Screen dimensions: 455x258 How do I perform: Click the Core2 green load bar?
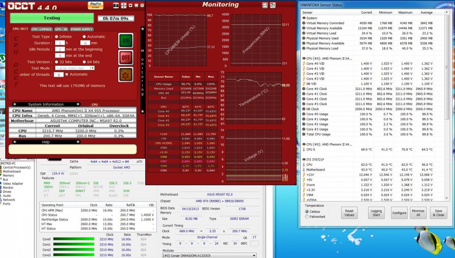(x=74, y=250)
